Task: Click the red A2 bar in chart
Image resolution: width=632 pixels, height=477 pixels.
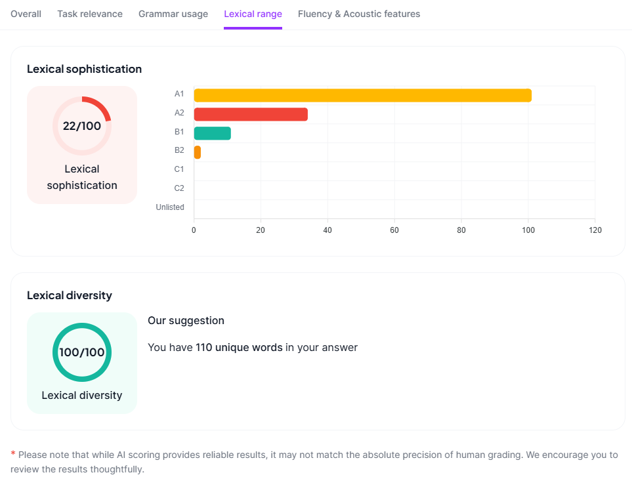Action: [x=251, y=114]
